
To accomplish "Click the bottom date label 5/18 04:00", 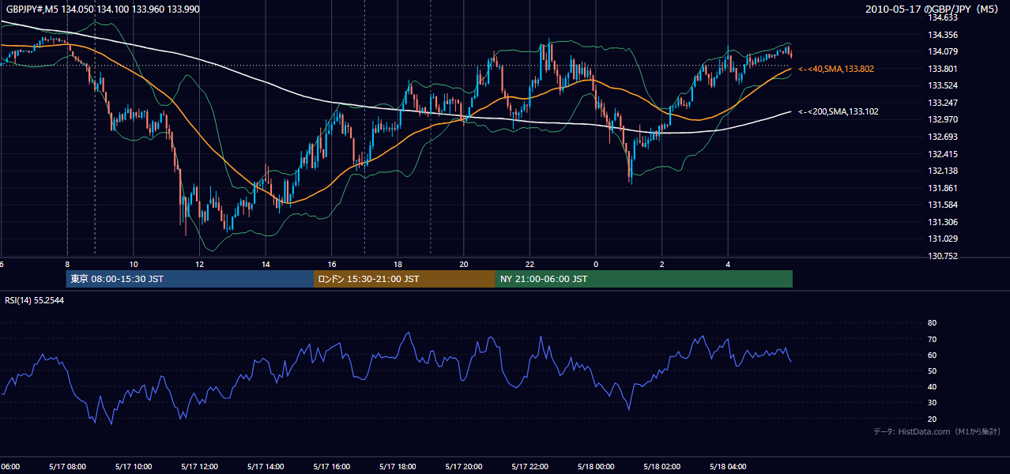I will point(727,466).
